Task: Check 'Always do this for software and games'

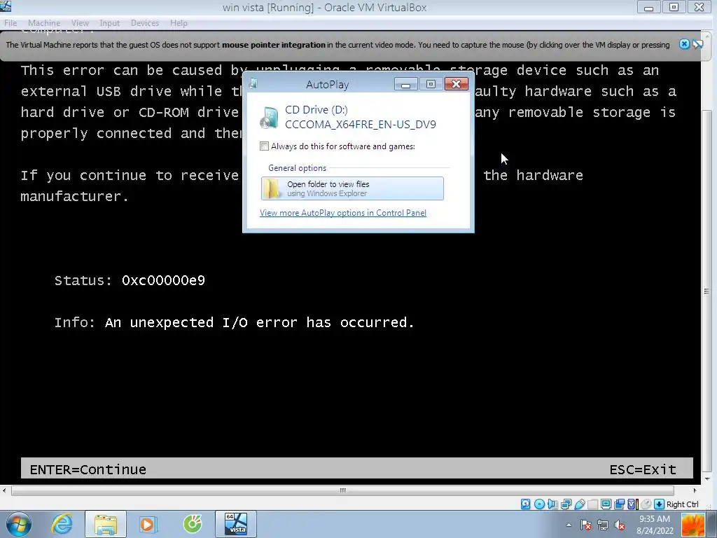Action: coord(264,146)
